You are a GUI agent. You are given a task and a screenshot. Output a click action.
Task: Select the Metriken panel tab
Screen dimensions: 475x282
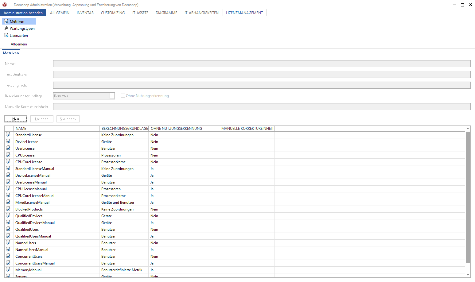pos(11,53)
